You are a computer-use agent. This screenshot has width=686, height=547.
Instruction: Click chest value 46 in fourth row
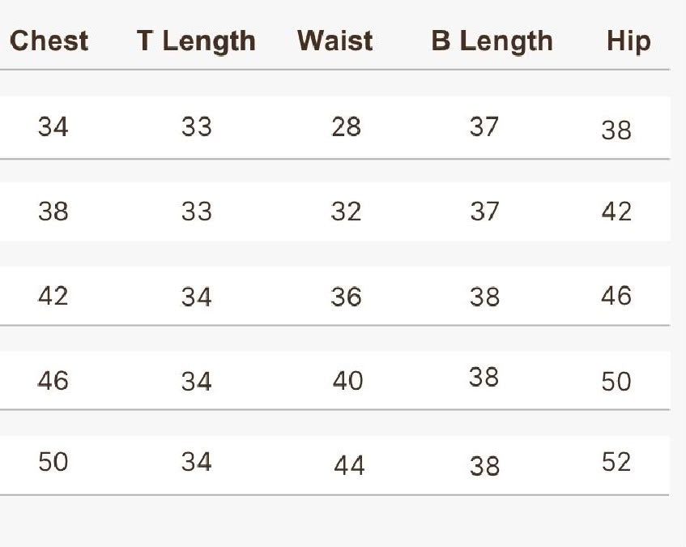(x=53, y=380)
